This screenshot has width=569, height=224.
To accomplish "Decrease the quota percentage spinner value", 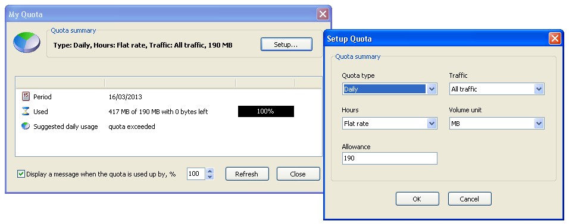I will point(210,177).
